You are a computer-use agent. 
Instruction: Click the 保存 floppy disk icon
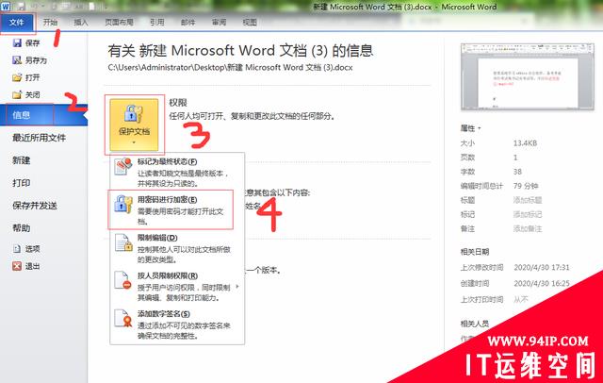(17, 42)
